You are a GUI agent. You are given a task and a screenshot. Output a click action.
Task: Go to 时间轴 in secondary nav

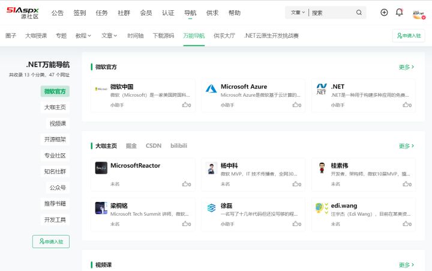pyautogui.click(x=135, y=35)
